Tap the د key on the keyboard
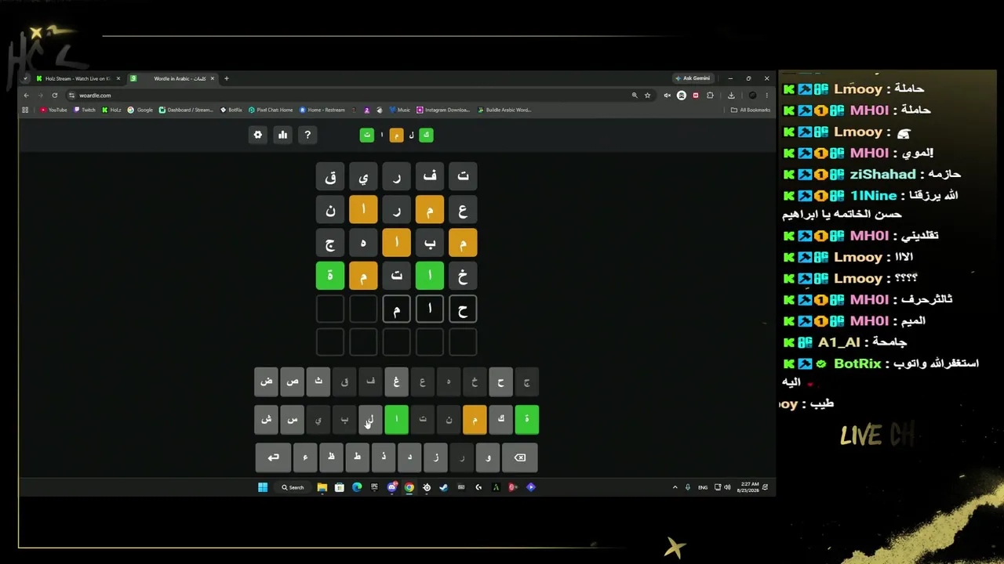This screenshot has height=564, width=1004. coord(409,457)
